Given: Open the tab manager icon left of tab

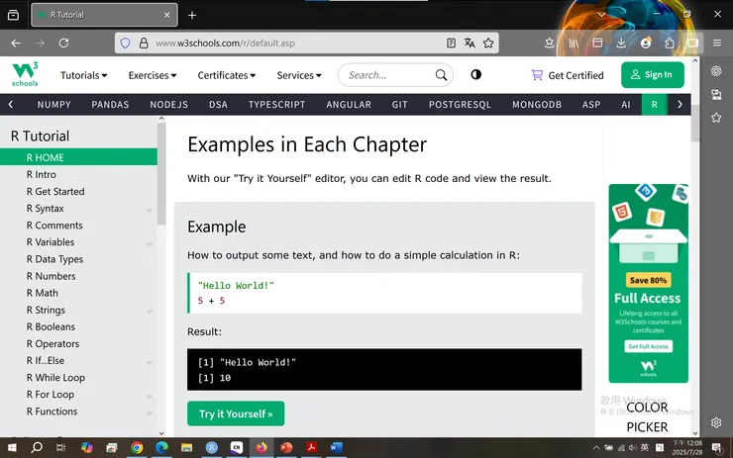Looking at the screenshot, I should pos(14,15).
